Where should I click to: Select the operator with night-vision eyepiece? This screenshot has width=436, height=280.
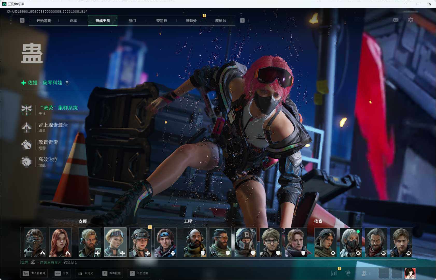[x=35, y=242]
